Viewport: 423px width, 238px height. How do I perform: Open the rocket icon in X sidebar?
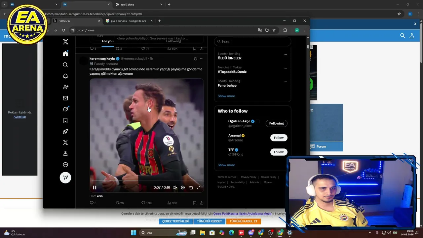65,131
